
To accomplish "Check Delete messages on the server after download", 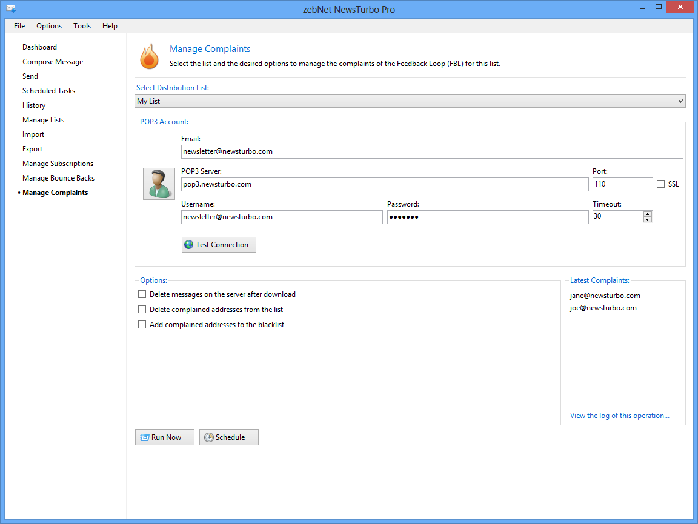I will coord(142,294).
